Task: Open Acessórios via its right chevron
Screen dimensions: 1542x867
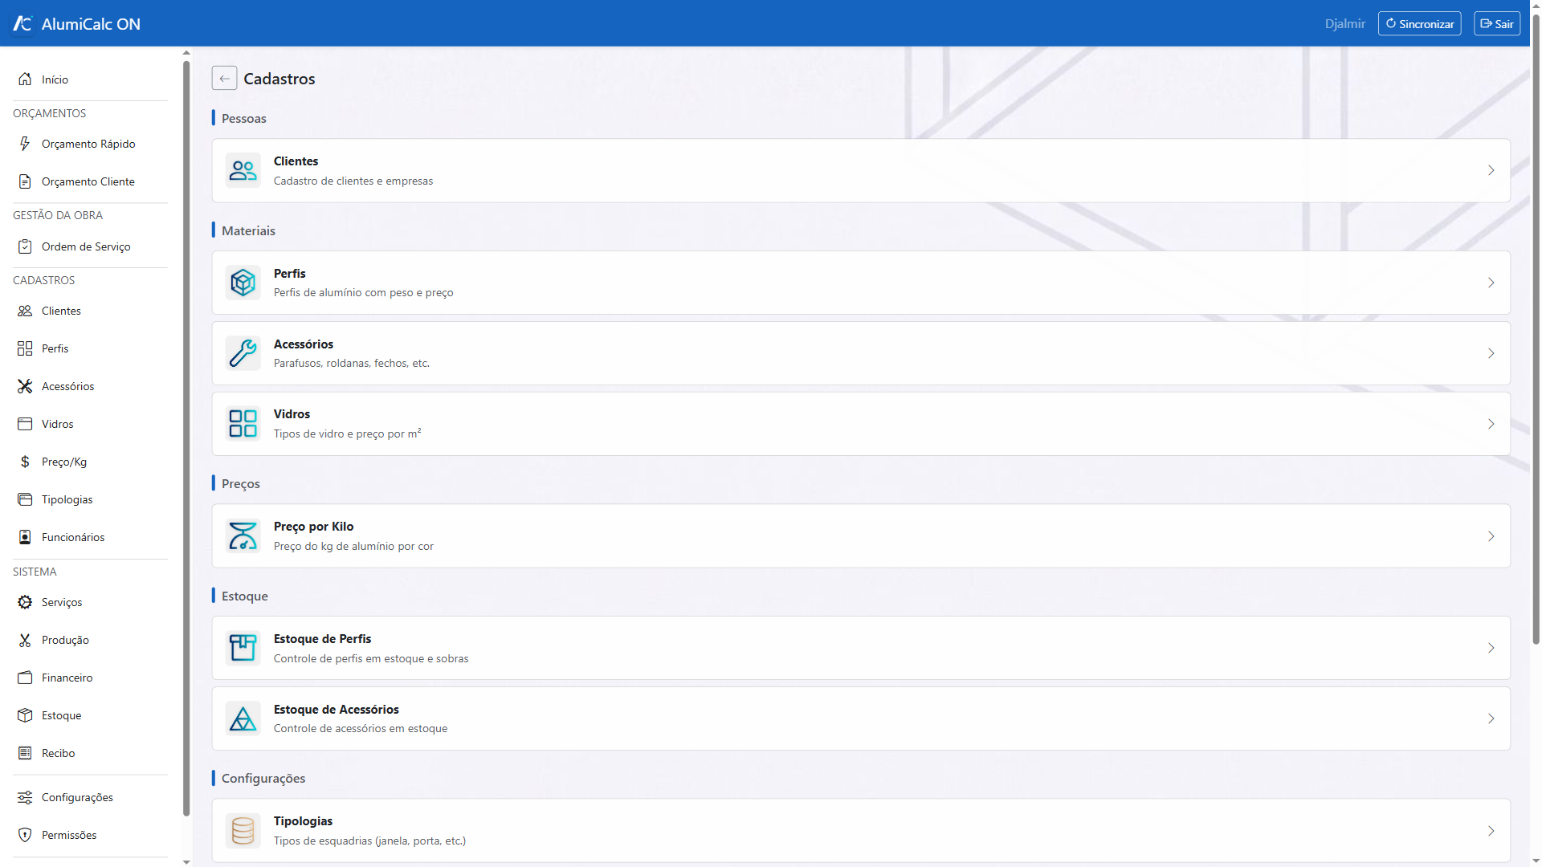Action: click(x=1491, y=353)
